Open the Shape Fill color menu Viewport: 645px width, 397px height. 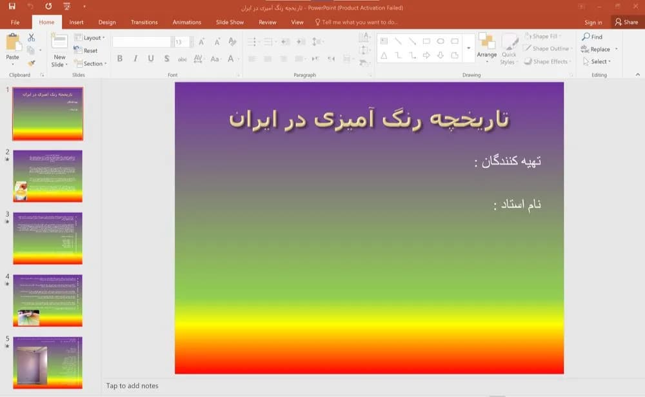click(x=543, y=36)
